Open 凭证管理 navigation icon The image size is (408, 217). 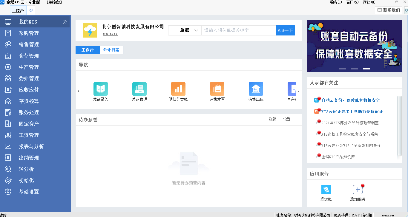point(139,89)
